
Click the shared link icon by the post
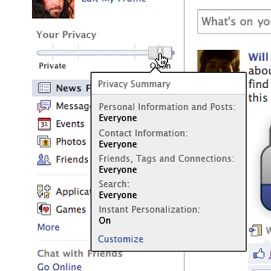255,230
